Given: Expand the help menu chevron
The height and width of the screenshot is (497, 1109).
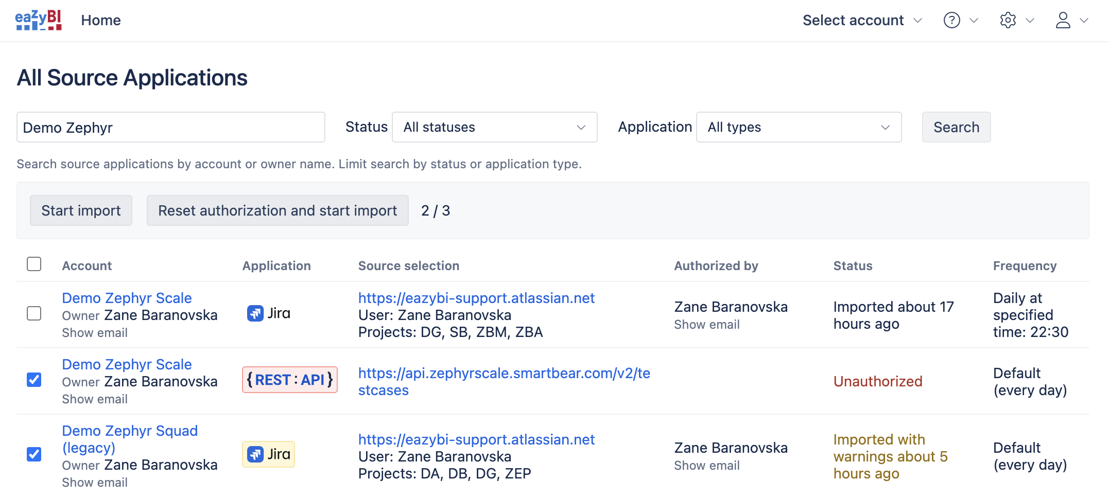Looking at the screenshot, I should 974,21.
